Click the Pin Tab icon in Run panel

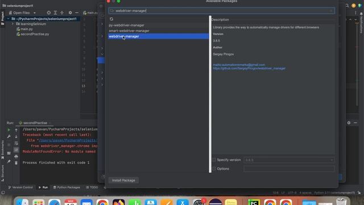coord(9,161)
